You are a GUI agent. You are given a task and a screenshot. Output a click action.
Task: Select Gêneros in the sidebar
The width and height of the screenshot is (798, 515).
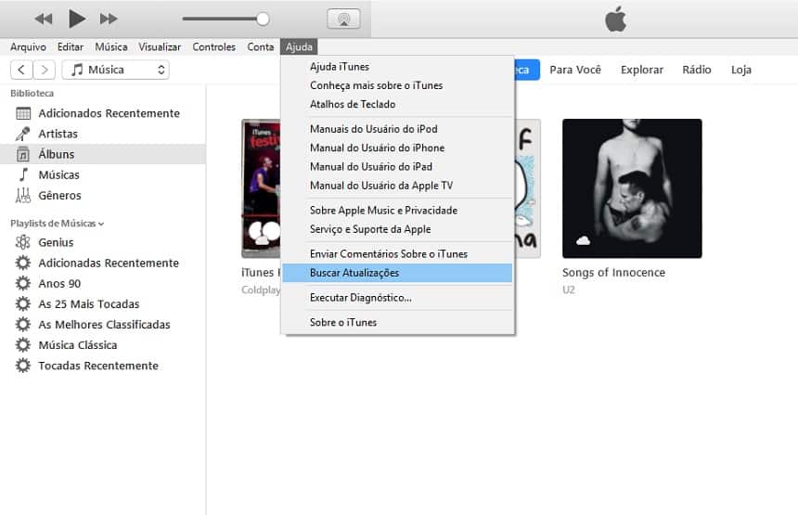[103, 196]
